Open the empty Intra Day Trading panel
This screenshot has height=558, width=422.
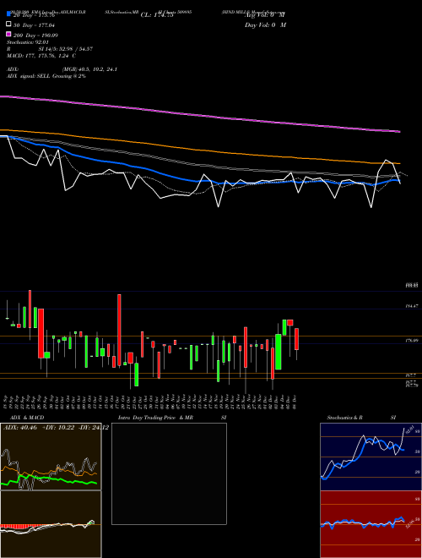(169, 473)
